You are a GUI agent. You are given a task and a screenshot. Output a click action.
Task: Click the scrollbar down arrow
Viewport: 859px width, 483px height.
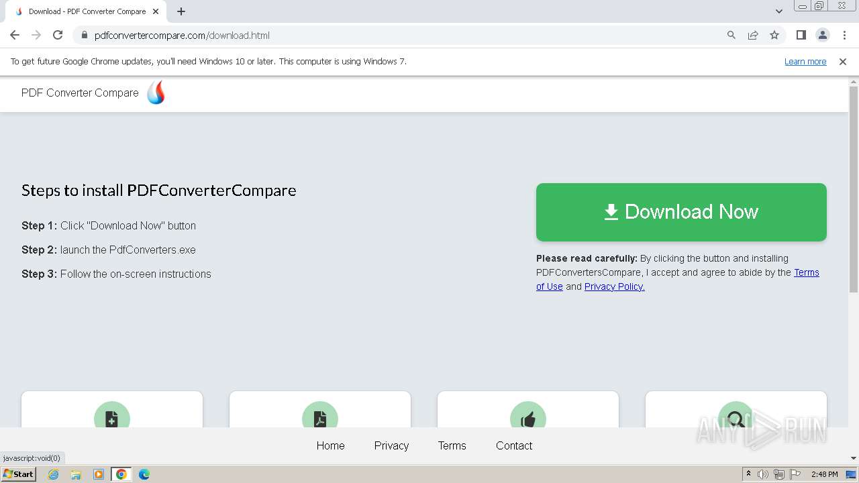(x=854, y=458)
